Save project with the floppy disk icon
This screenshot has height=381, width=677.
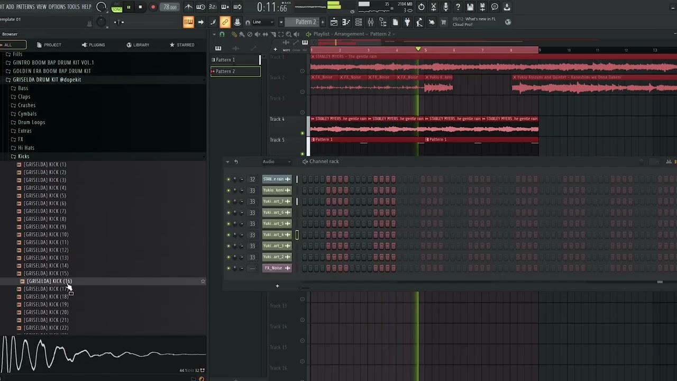pos(470,7)
